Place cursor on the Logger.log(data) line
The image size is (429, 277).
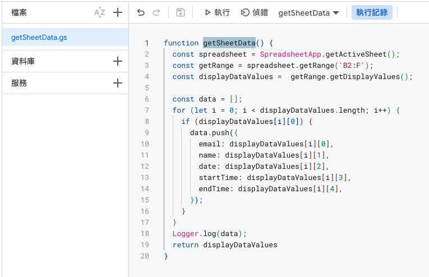[209, 234]
